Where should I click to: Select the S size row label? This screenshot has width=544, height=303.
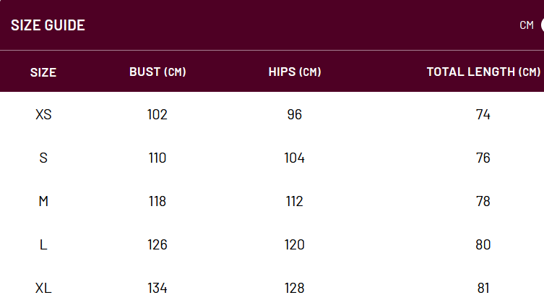[43, 158]
